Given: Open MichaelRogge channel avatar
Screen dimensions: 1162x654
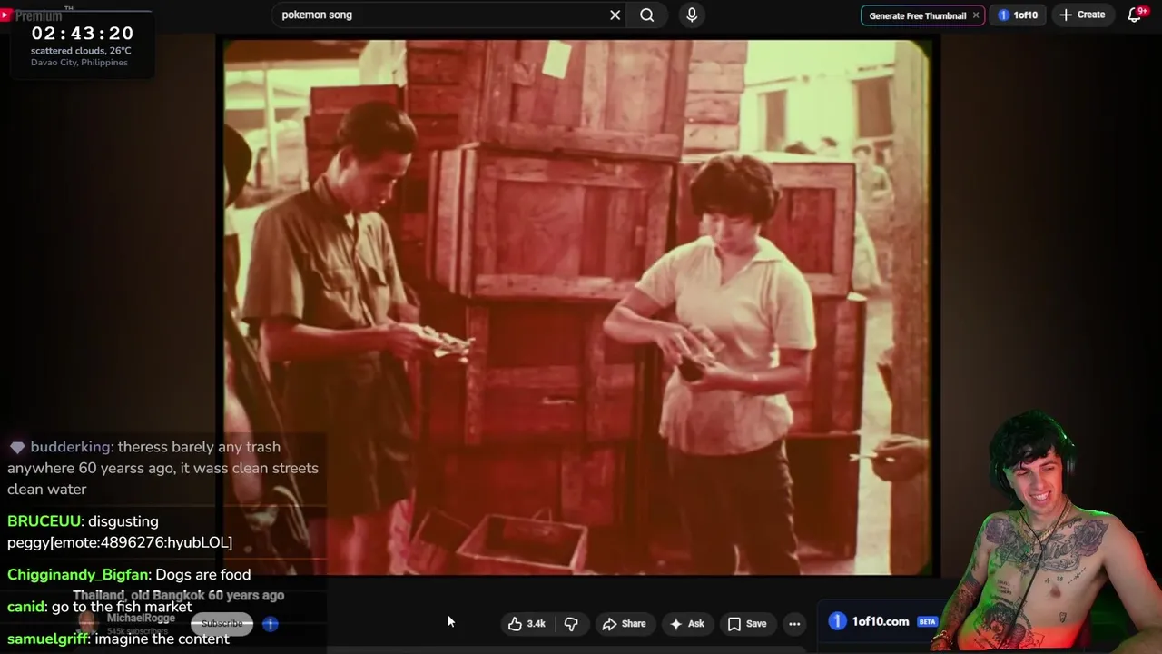Looking at the screenshot, I should pyautogui.click(x=87, y=623).
